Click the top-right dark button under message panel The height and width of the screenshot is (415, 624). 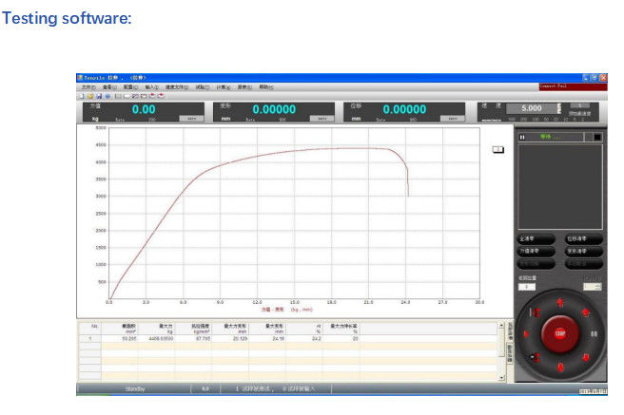coord(584,238)
